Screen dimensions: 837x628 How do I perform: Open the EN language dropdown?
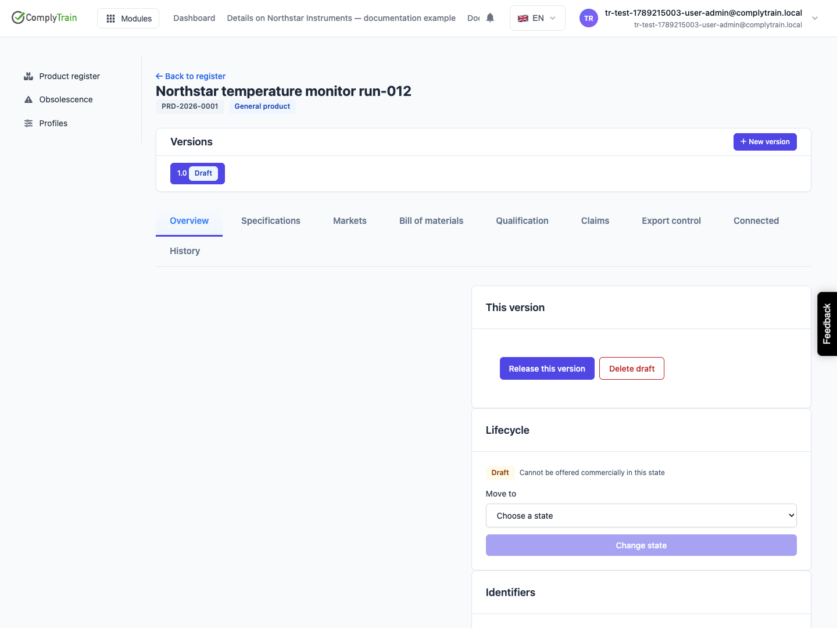[x=537, y=18]
